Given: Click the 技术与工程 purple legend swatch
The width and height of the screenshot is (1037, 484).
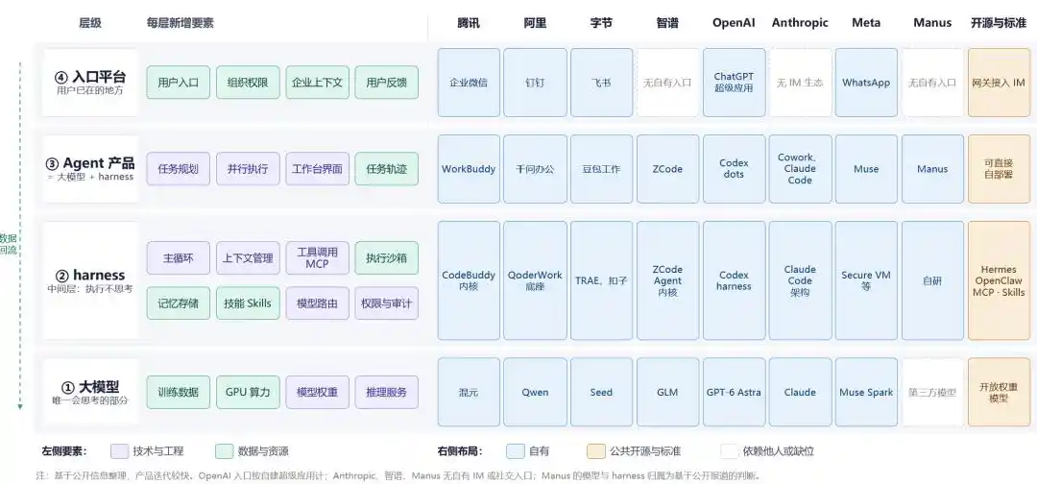Looking at the screenshot, I should 120,451.
